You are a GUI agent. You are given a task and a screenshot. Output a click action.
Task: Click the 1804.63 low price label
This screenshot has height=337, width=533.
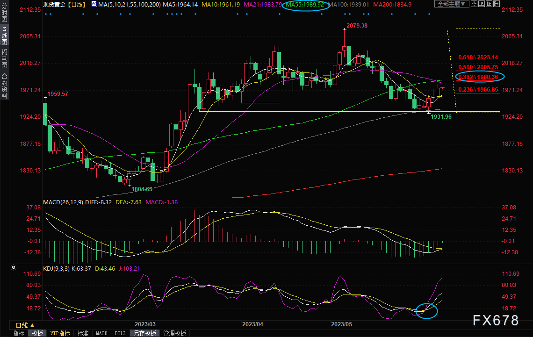pos(142,189)
